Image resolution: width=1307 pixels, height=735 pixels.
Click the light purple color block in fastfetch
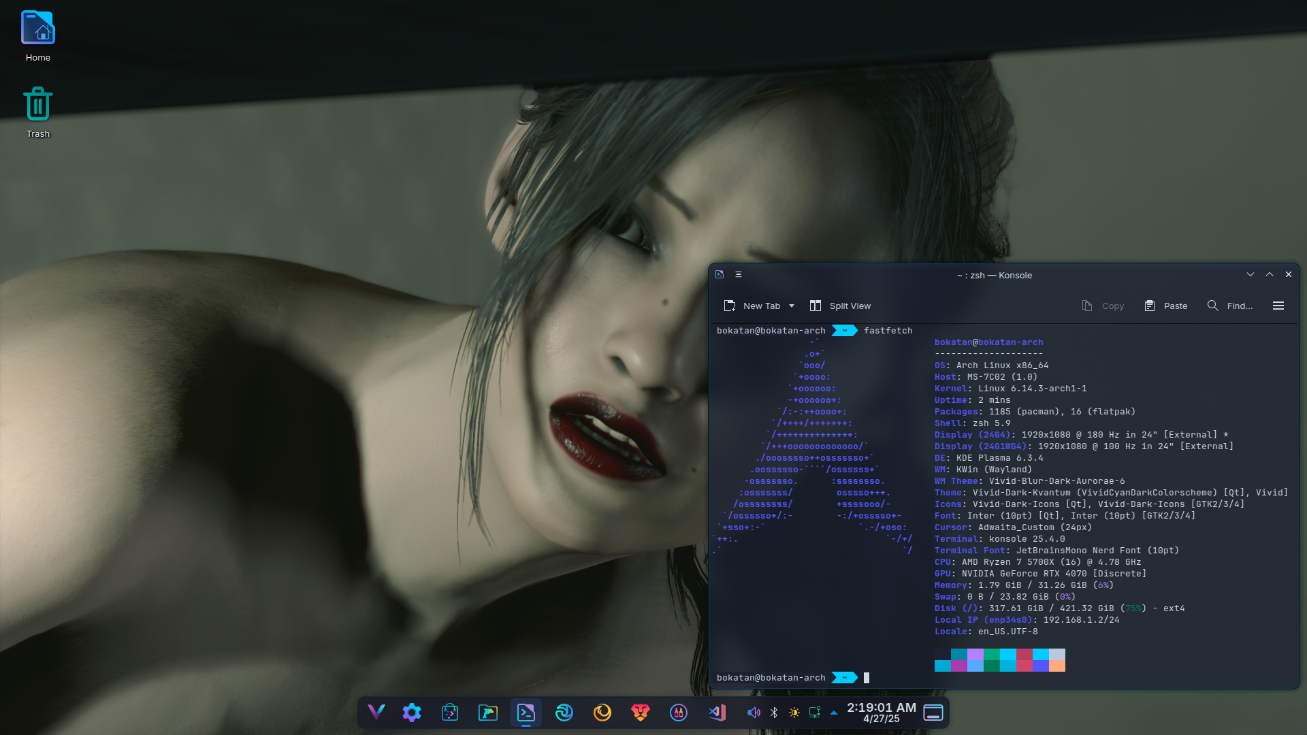[975, 655]
